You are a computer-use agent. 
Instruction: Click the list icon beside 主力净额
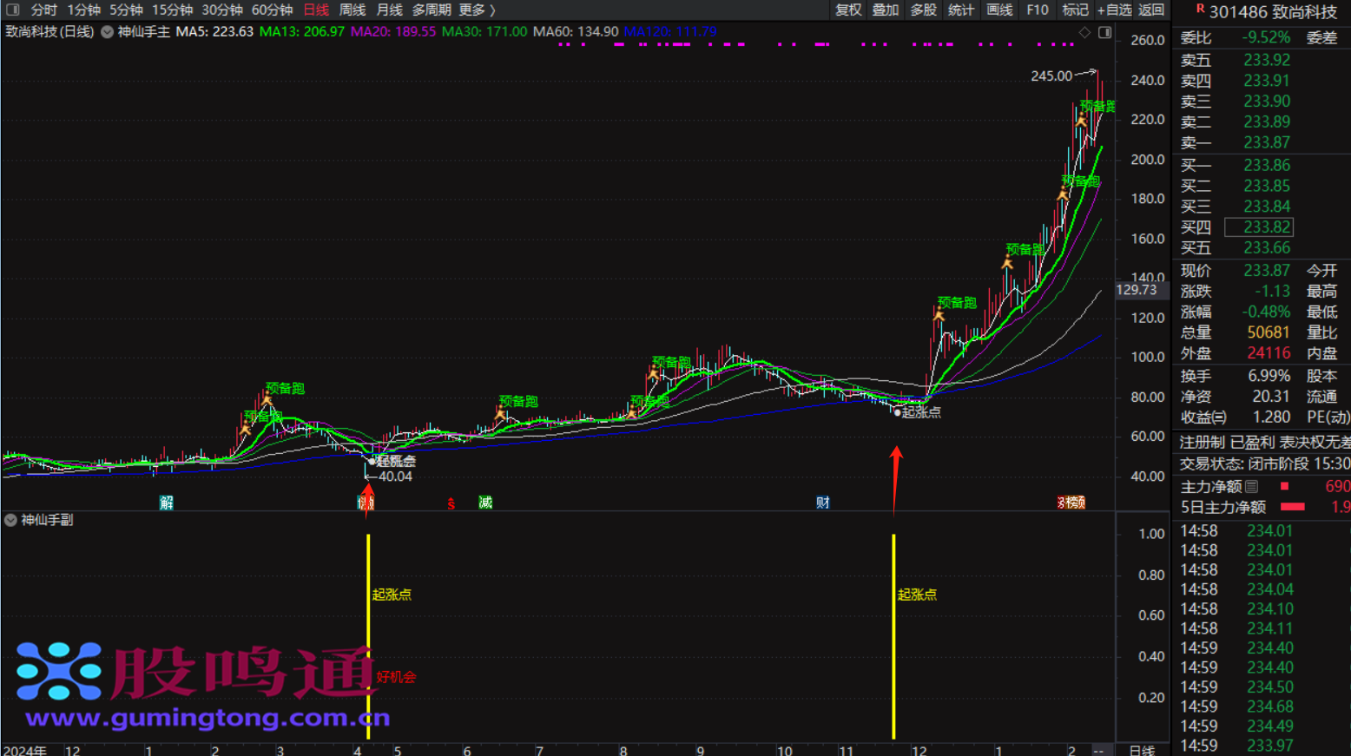pos(1251,487)
